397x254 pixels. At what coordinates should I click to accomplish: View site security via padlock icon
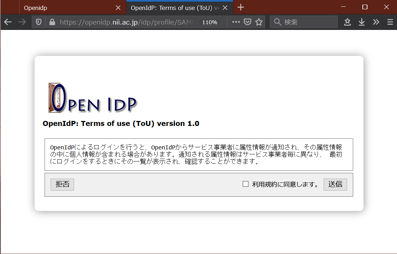[52, 22]
